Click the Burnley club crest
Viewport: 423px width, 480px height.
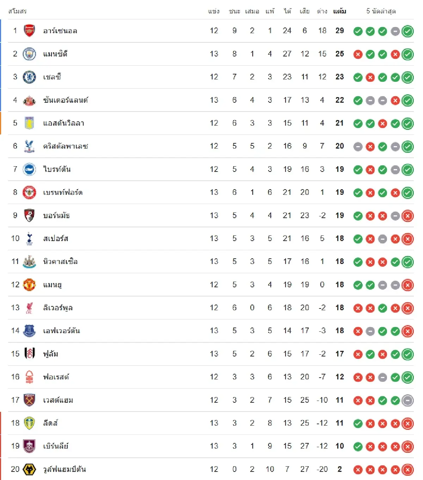pos(29,446)
